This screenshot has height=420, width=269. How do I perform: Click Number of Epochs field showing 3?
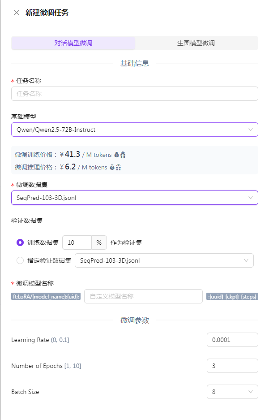[x=232, y=366]
